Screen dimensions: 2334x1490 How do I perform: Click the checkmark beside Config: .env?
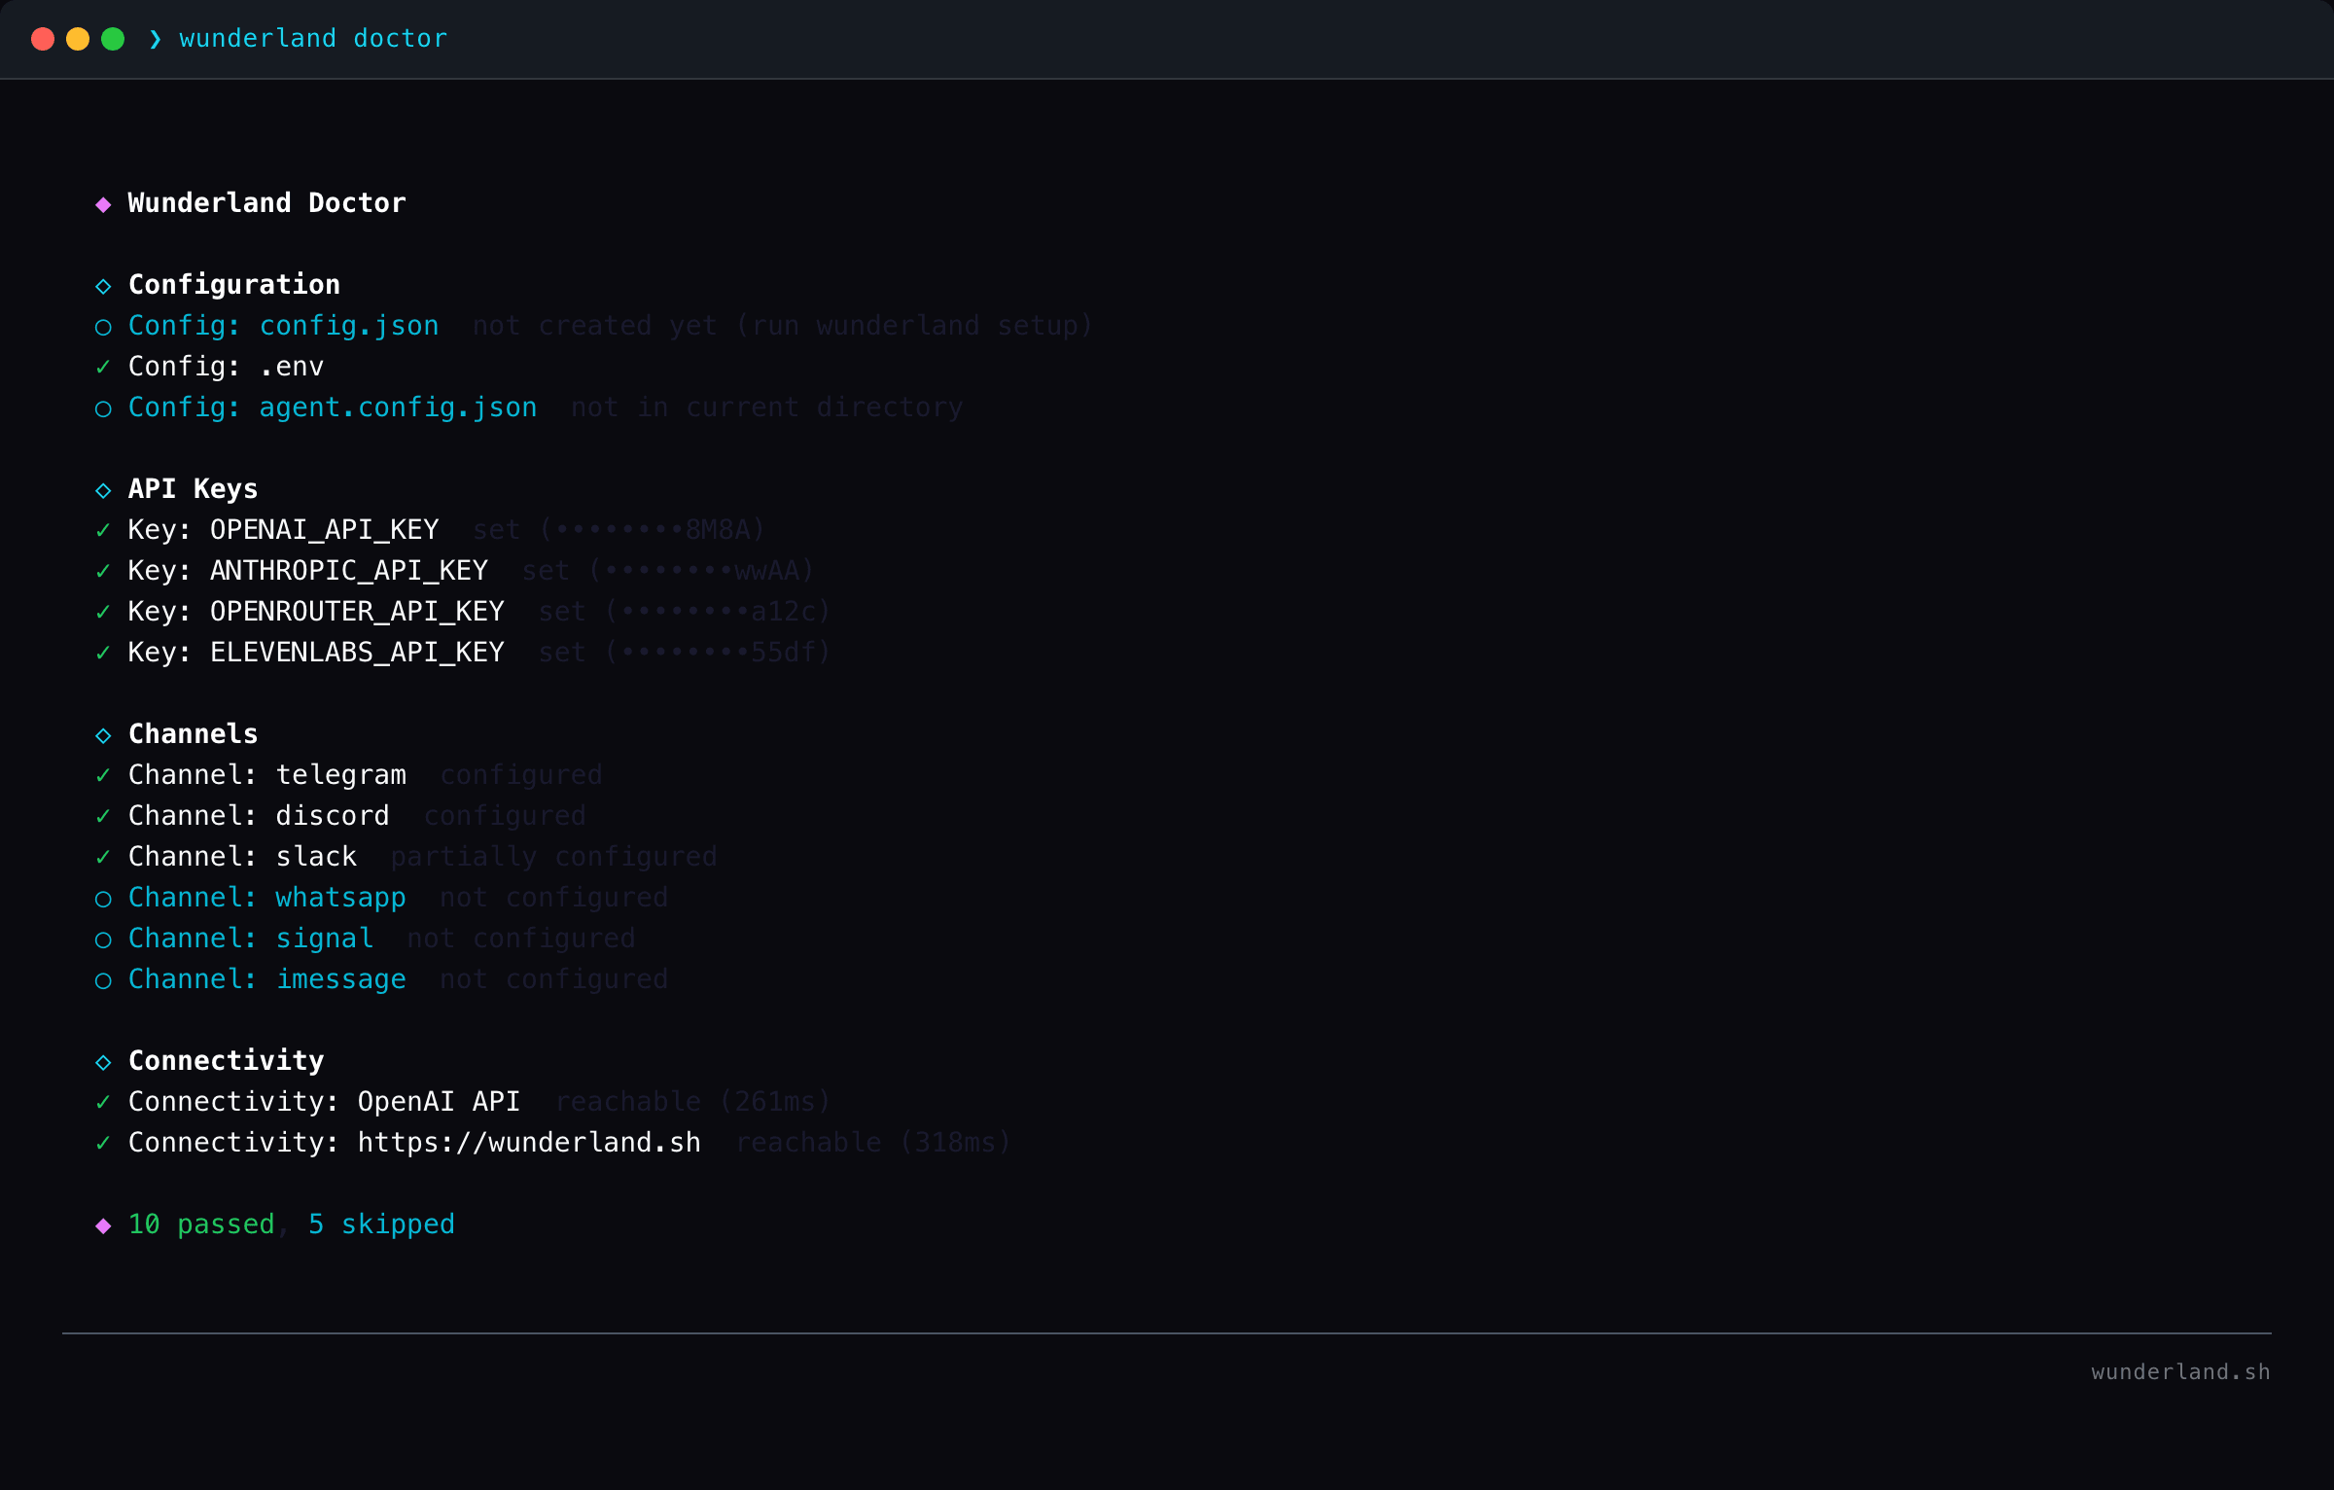(x=102, y=367)
